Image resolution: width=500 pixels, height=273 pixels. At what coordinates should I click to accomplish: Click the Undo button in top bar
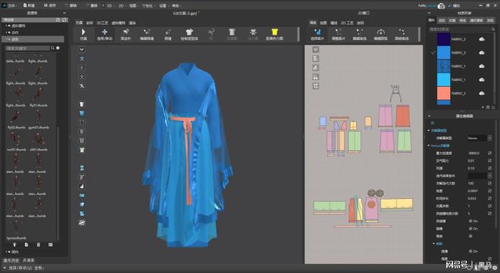click(x=70, y=6)
